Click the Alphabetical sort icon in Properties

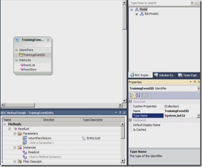point(138,96)
